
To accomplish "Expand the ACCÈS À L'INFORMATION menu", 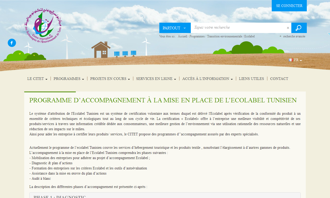I will 208,79.
